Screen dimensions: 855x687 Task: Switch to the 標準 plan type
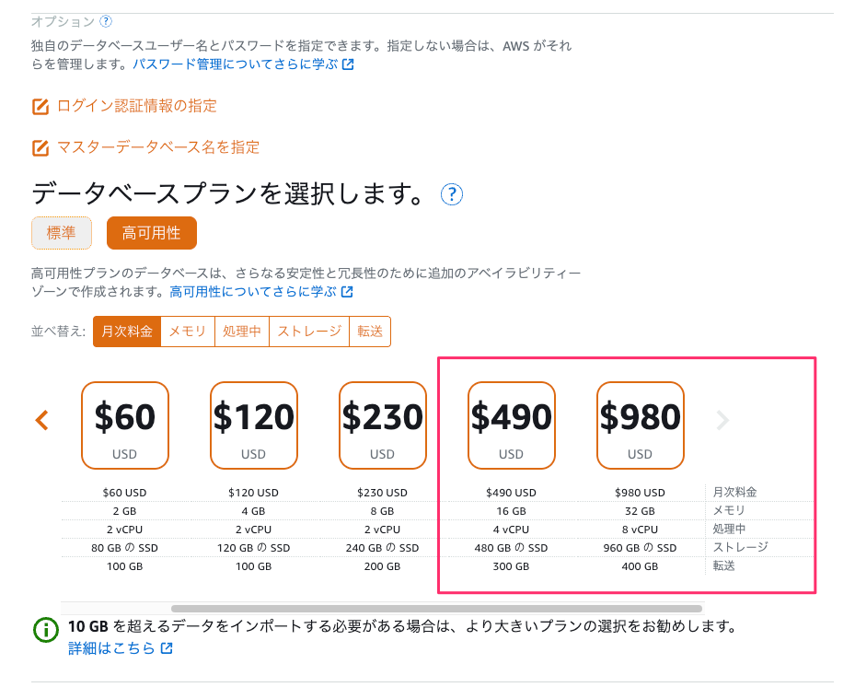(x=61, y=233)
